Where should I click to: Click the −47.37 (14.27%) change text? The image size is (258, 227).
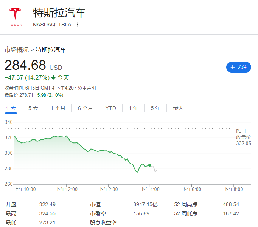[x=27, y=77]
